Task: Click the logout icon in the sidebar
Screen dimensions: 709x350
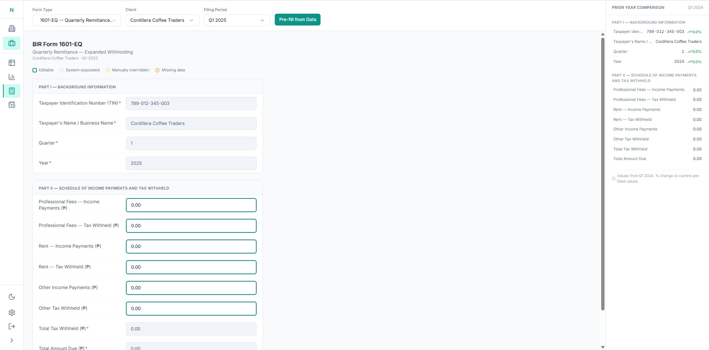Action: coord(12,326)
